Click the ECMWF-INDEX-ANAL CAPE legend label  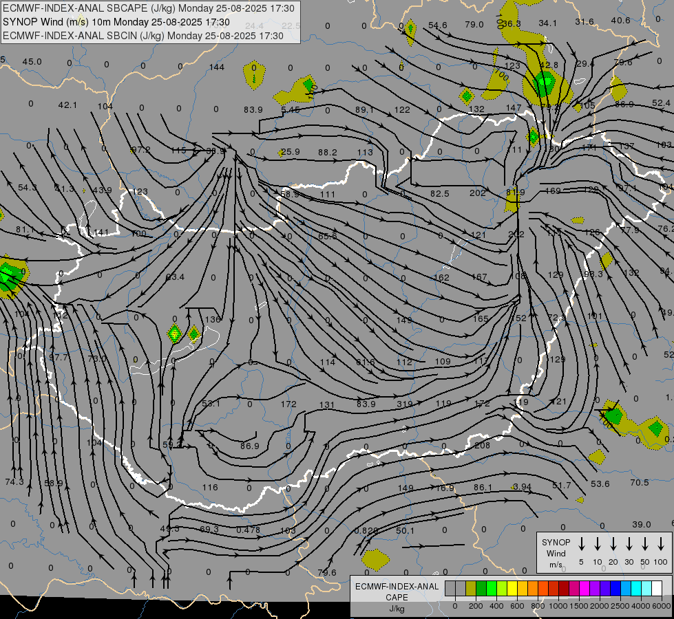pos(397,592)
